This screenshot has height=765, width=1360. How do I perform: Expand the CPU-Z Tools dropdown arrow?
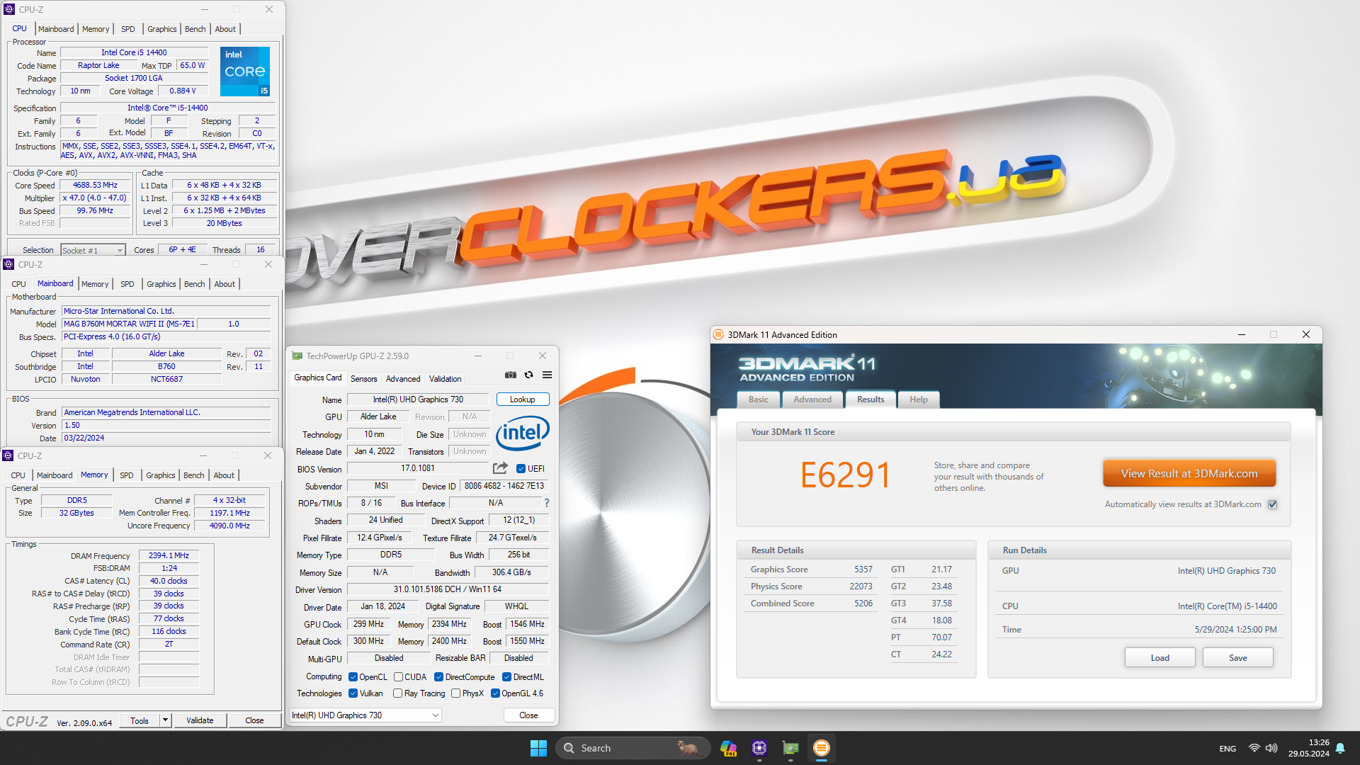point(165,720)
